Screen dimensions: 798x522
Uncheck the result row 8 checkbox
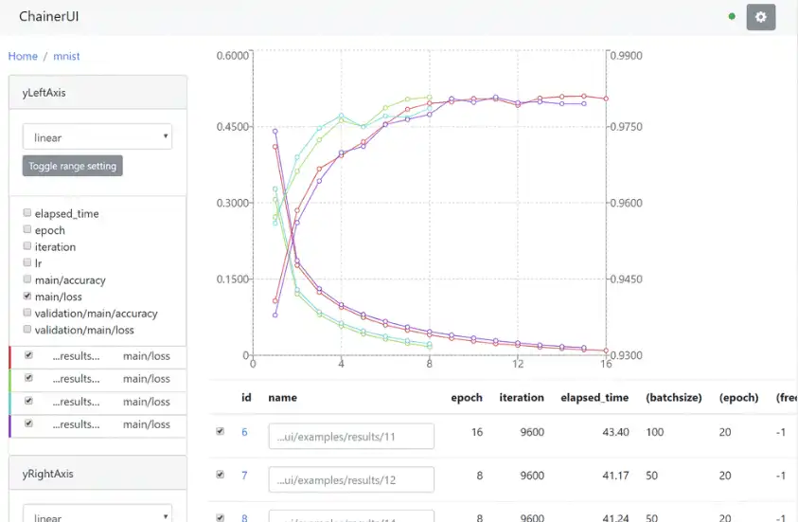point(221,517)
